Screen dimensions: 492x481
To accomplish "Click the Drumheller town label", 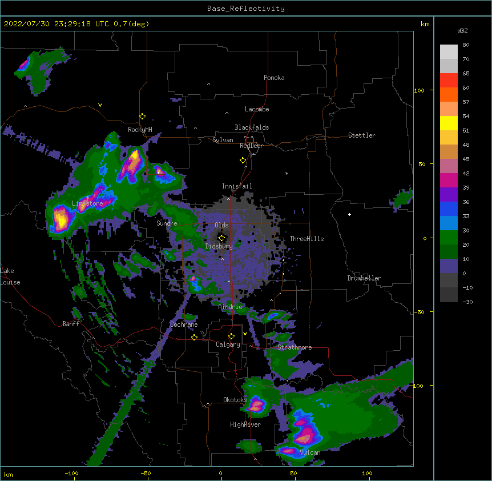I will 364,278.
